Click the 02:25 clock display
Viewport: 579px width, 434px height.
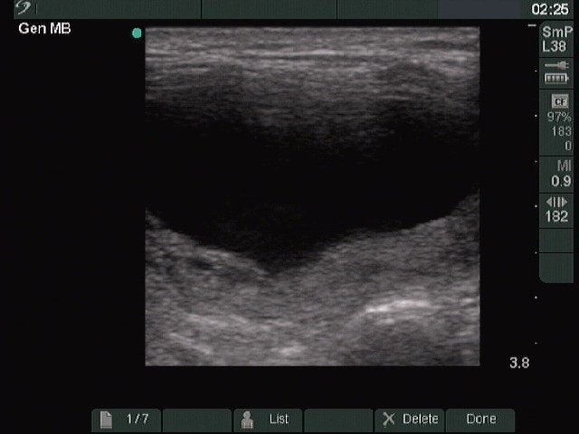pyautogui.click(x=550, y=9)
